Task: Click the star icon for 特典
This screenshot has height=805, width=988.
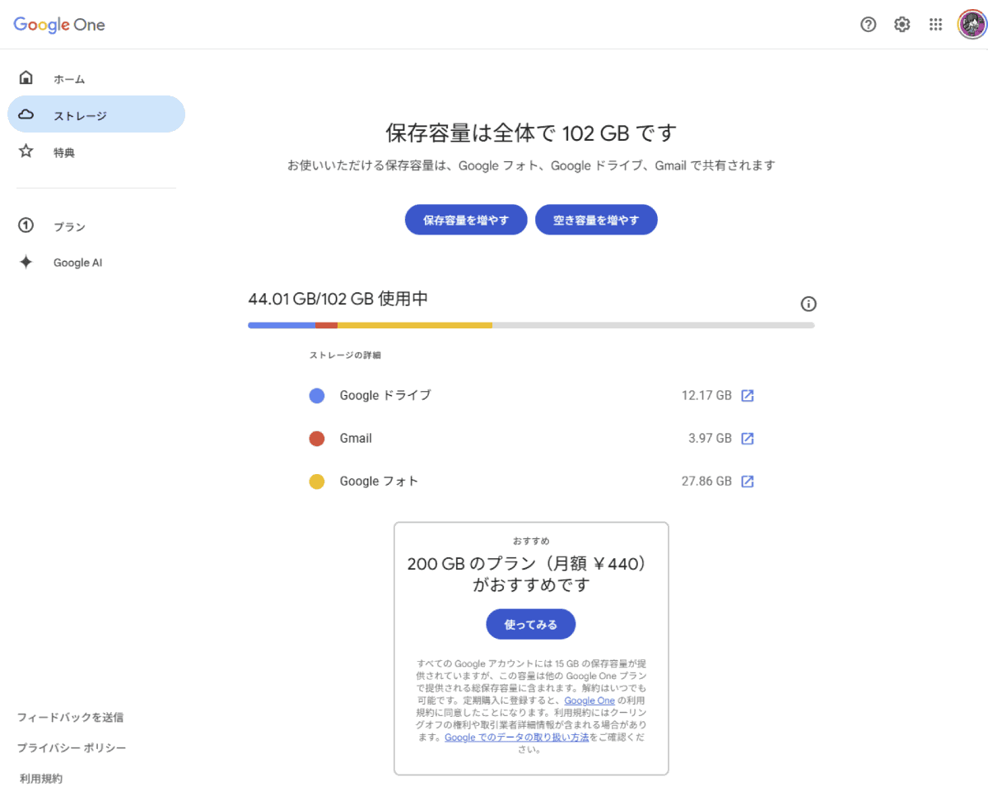Action: click(x=26, y=151)
